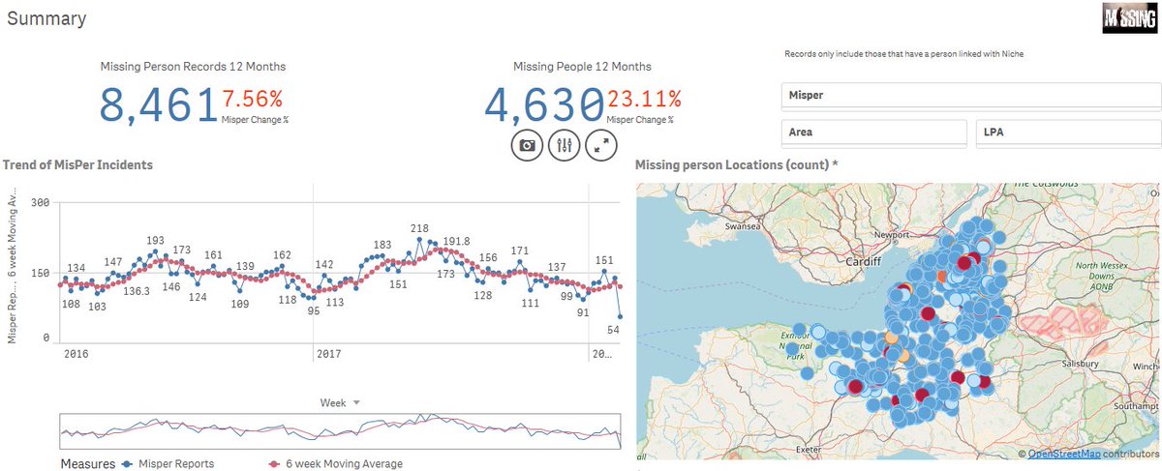Toggle the 6 week Moving Average legend
1162x471 pixels.
coord(335,464)
